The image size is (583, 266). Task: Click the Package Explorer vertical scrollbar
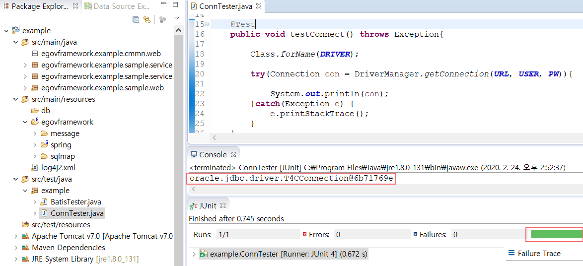pos(178,150)
